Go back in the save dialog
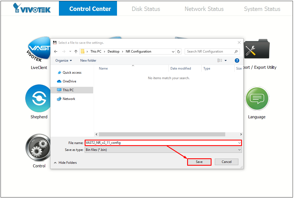 tap(56, 51)
